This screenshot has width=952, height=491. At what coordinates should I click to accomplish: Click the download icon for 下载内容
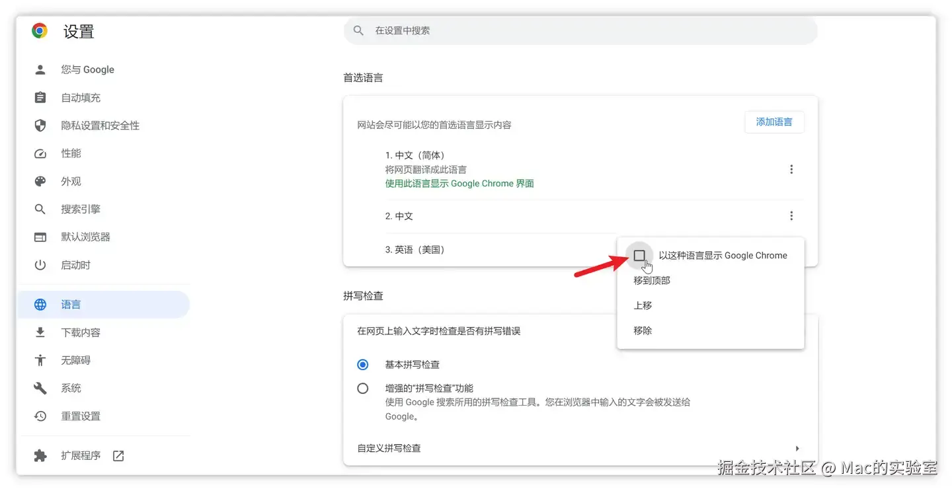tap(40, 332)
